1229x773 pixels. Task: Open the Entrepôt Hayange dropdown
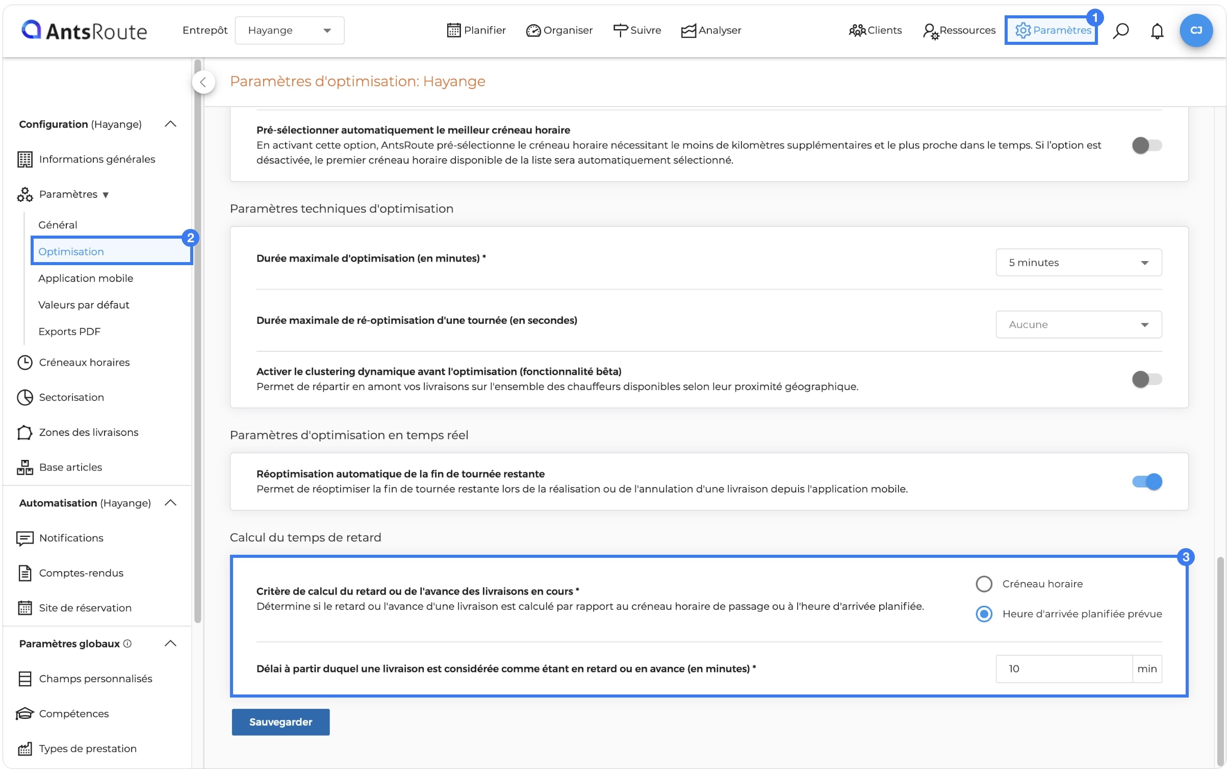289,31
